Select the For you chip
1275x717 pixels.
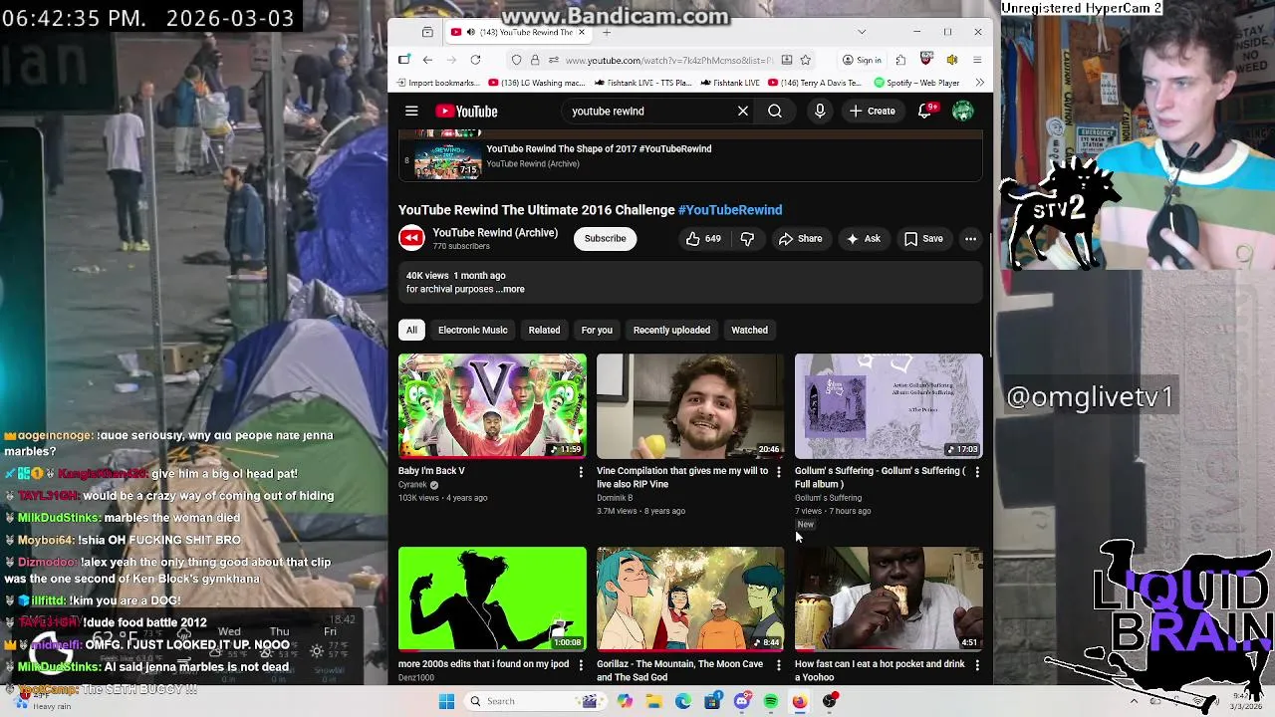[x=597, y=331]
